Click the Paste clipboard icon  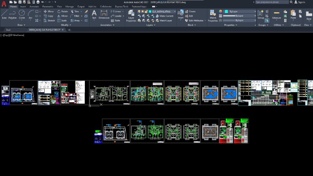pyautogui.click(x=293, y=14)
